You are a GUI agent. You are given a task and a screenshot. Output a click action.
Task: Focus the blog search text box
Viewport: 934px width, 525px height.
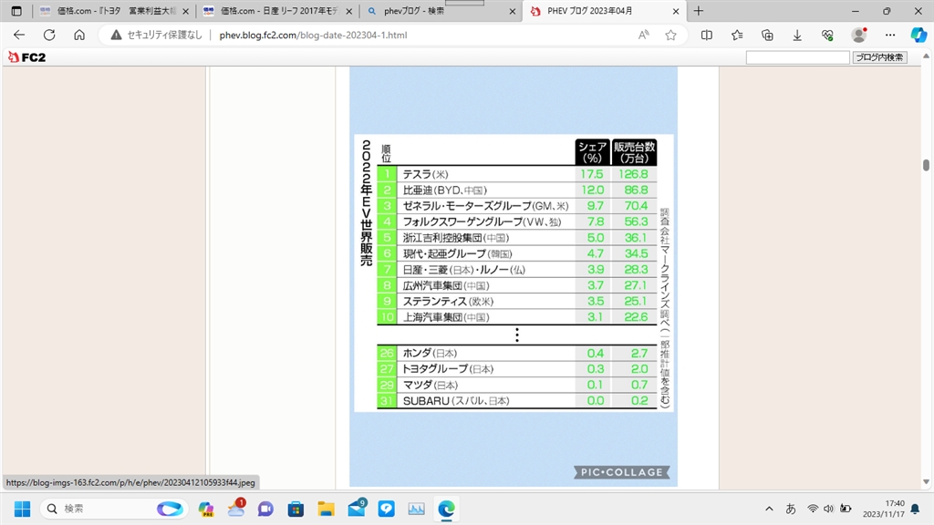[x=797, y=57]
